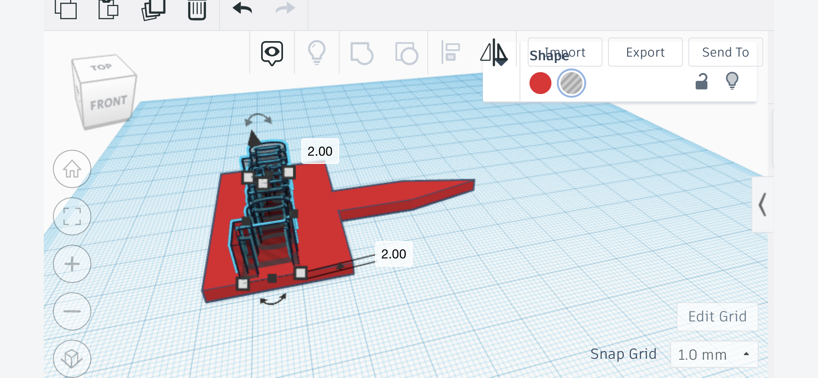
Task: Click the TOP face of view cube
Action: pos(101,67)
